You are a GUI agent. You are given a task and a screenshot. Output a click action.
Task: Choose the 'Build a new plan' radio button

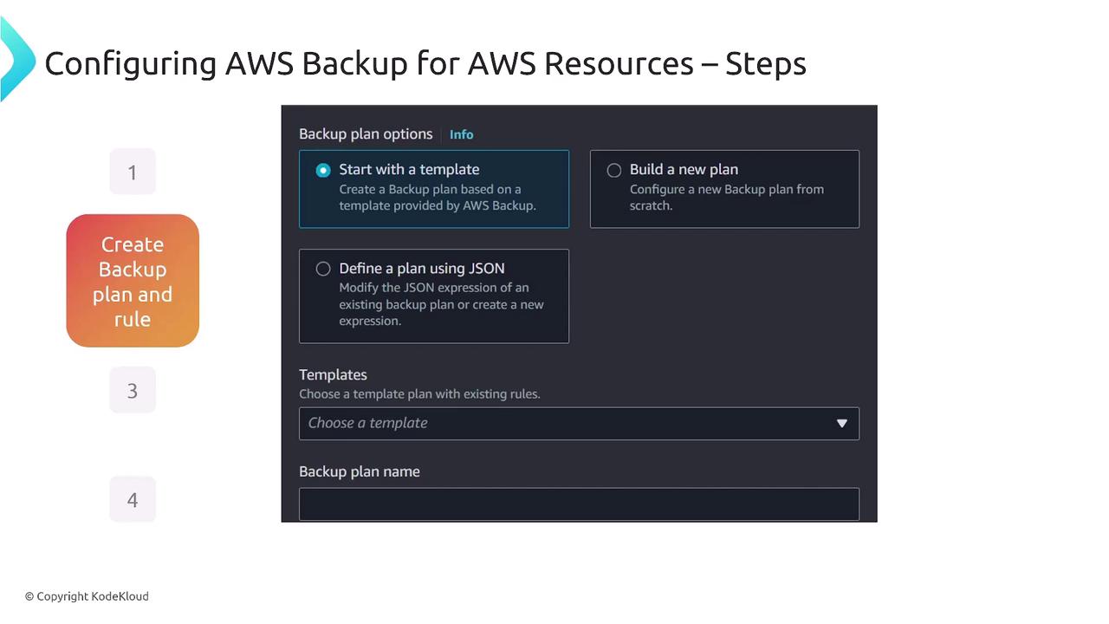(x=614, y=171)
